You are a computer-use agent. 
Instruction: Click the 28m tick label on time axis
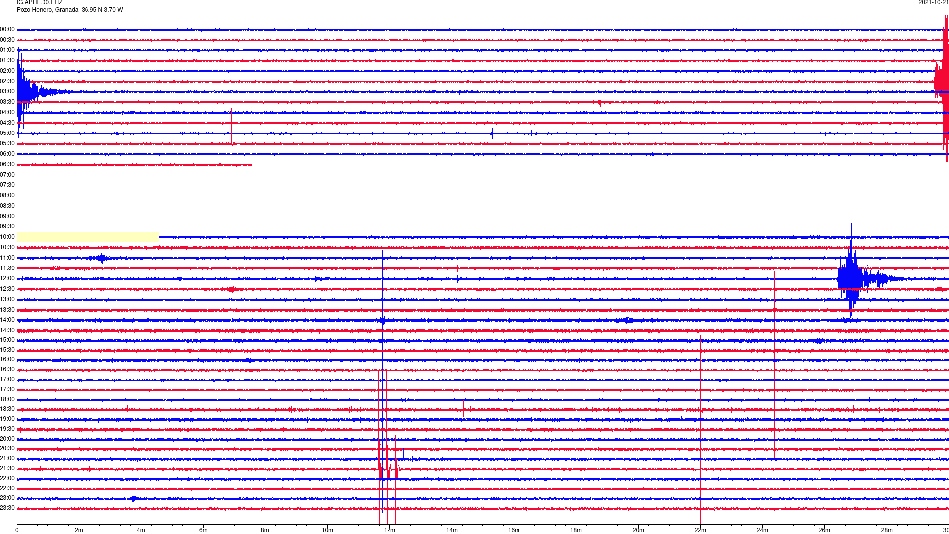[887, 530]
